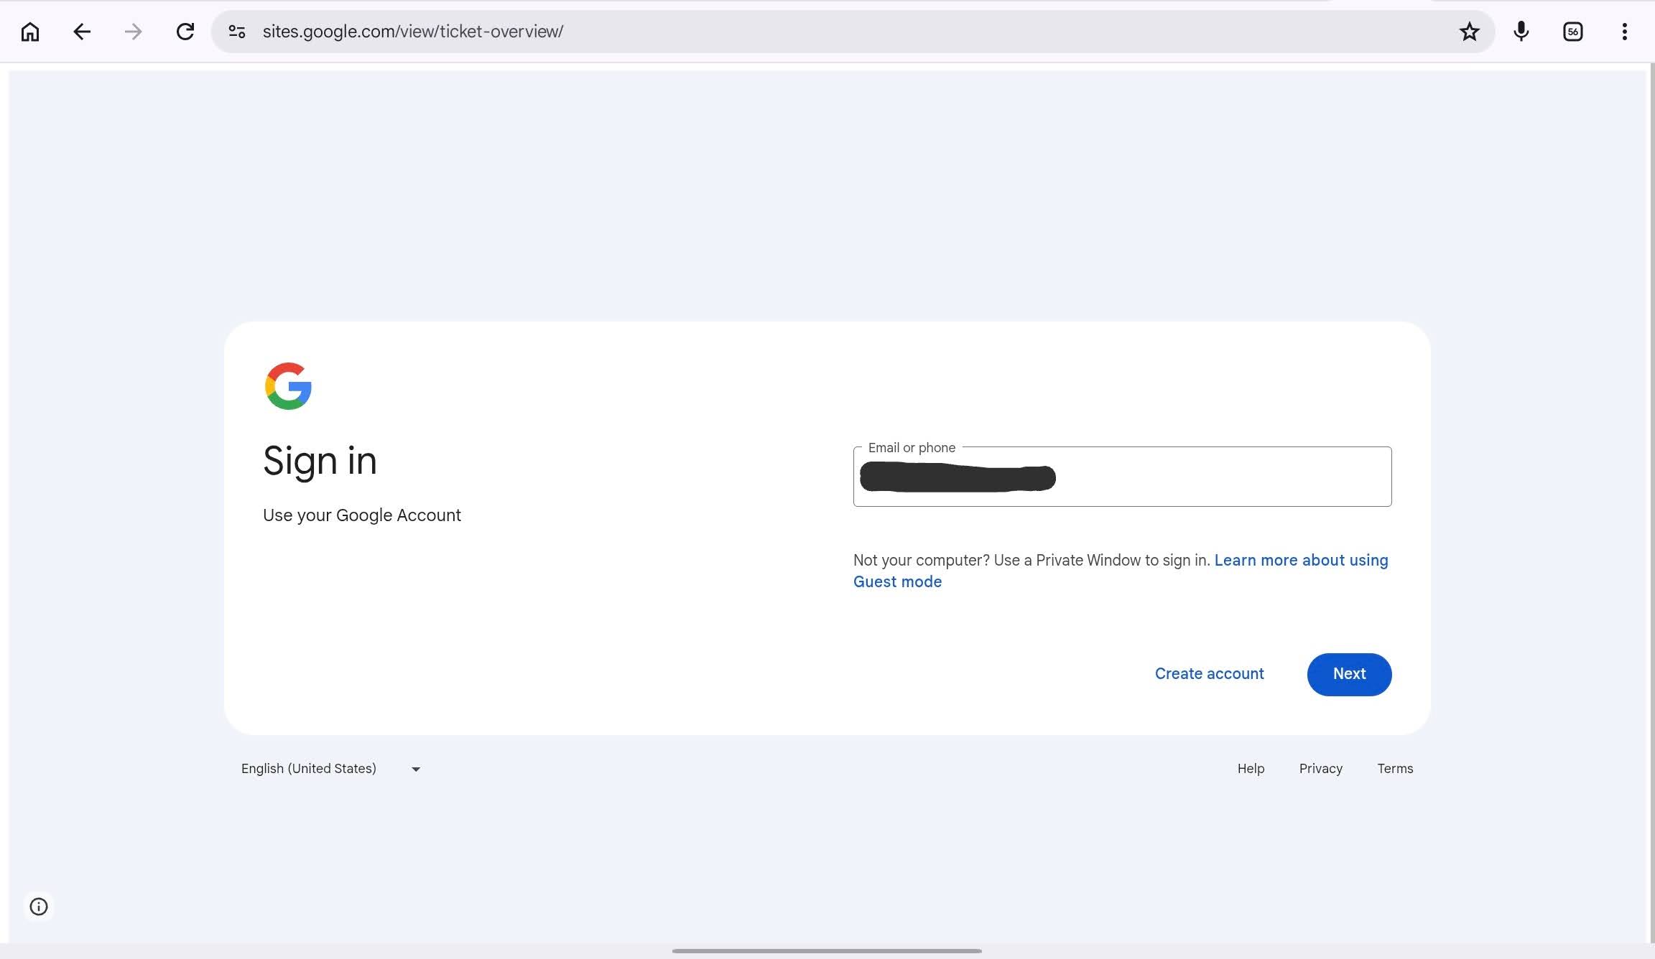Activate the microphone voice search icon
This screenshot has width=1655, height=959.
1521,32
